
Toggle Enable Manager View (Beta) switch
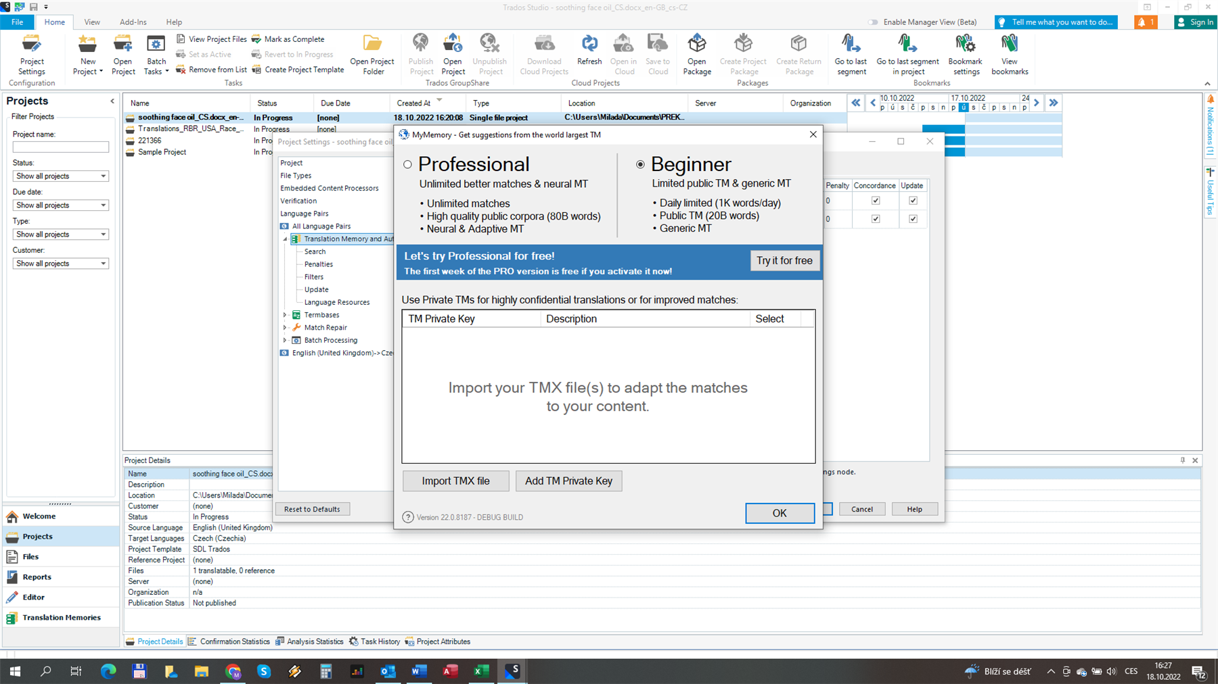873,22
